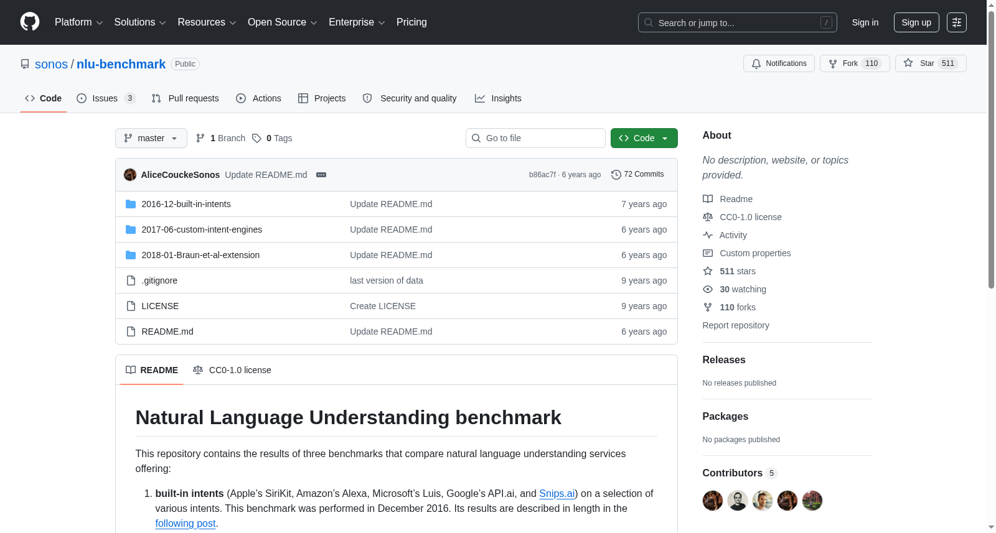This screenshot has height=533, width=996.
Task: Click the Sign up button
Action: tap(916, 22)
